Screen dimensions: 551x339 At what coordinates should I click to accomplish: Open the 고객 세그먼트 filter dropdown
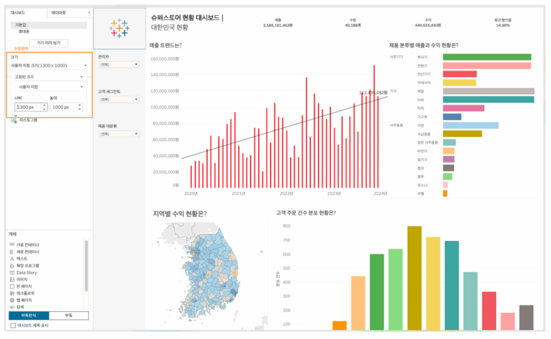[x=119, y=100]
